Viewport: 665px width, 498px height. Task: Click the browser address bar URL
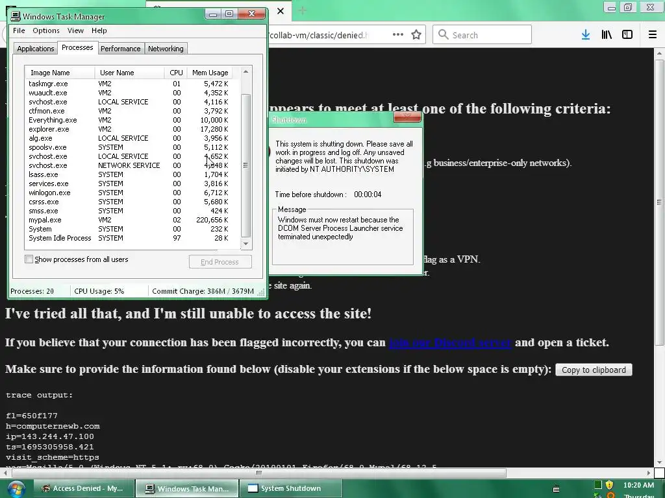coord(318,35)
